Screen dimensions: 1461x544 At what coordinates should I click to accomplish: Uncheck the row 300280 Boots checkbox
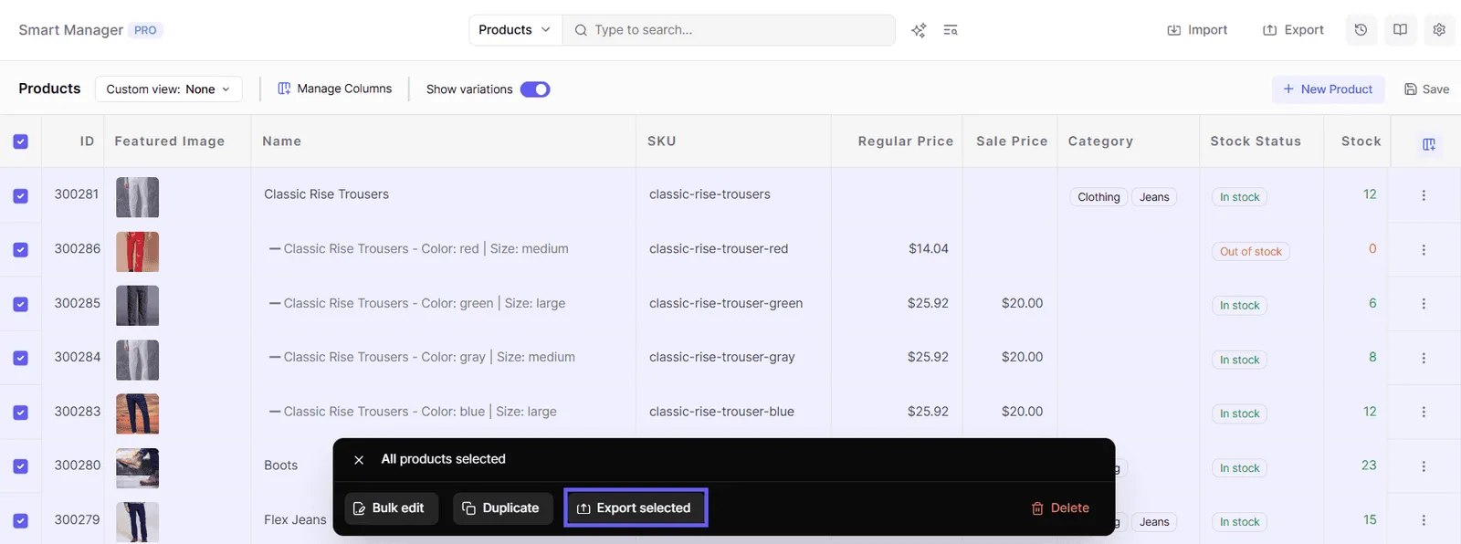point(21,466)
